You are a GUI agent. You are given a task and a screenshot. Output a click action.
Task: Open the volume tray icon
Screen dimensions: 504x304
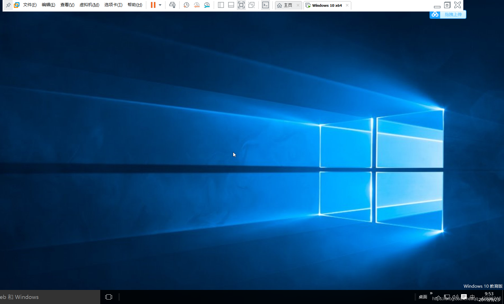[x=455, y=297]
